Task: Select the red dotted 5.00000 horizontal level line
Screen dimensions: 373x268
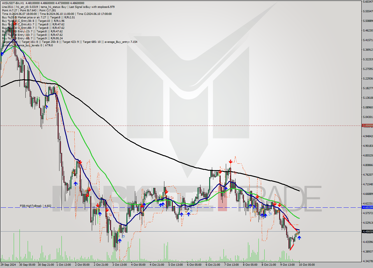Action: click(x=181, y=126)
